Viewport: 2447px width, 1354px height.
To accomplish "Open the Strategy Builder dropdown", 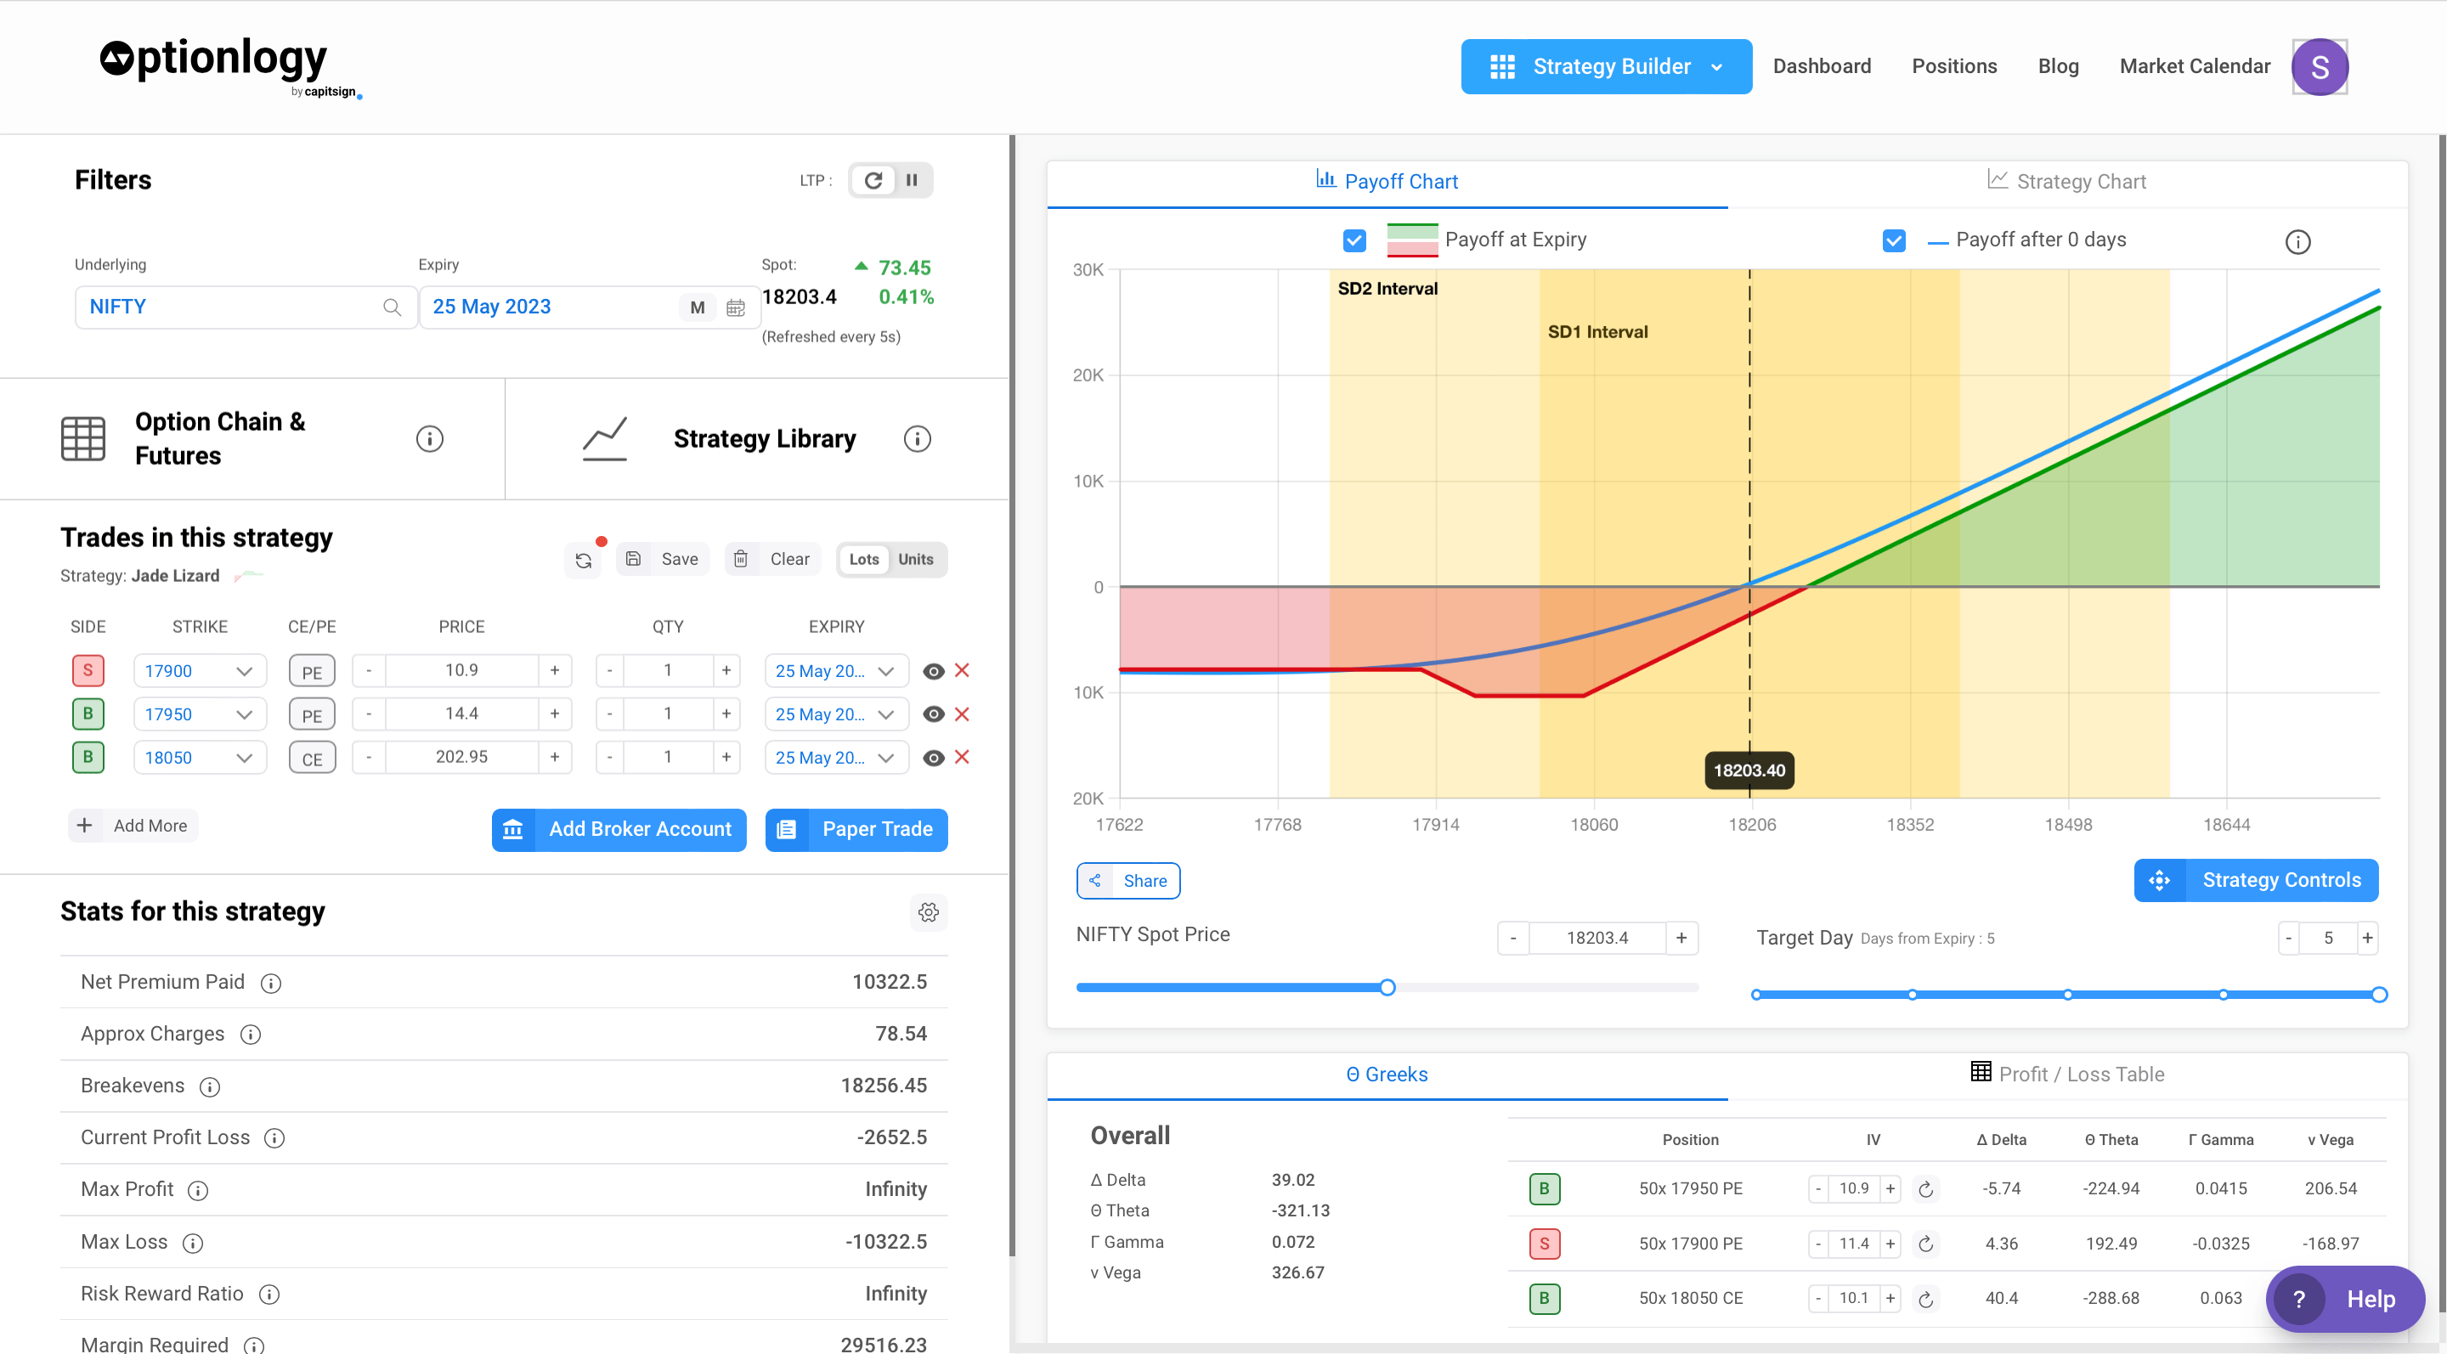I will coord(1605,66).
